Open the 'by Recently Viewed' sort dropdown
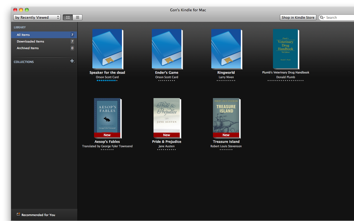Viewport: 354px width, 221px height. coord(37,17)
